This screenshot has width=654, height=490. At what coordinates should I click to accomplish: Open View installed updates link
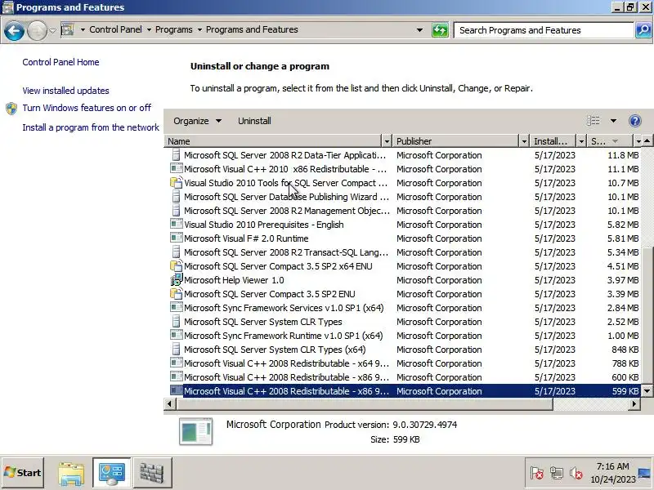(x=65, y=91)
